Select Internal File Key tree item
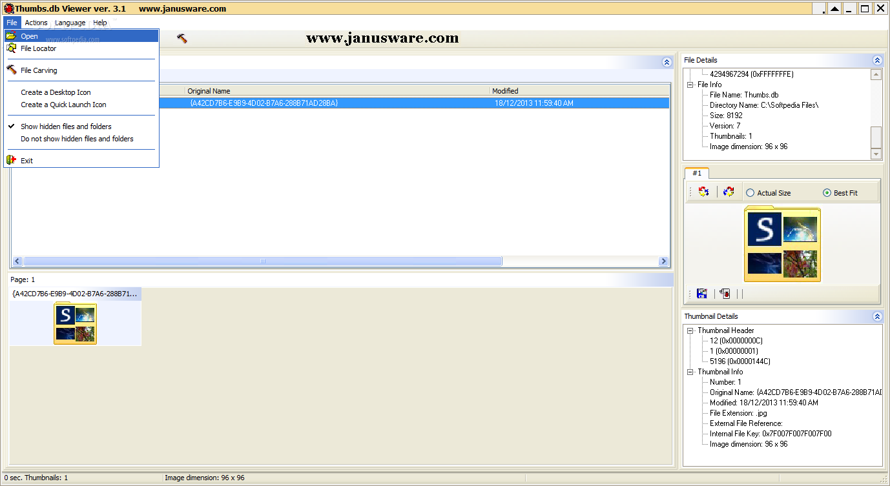 pyautogui.click(x=771, y=434)
